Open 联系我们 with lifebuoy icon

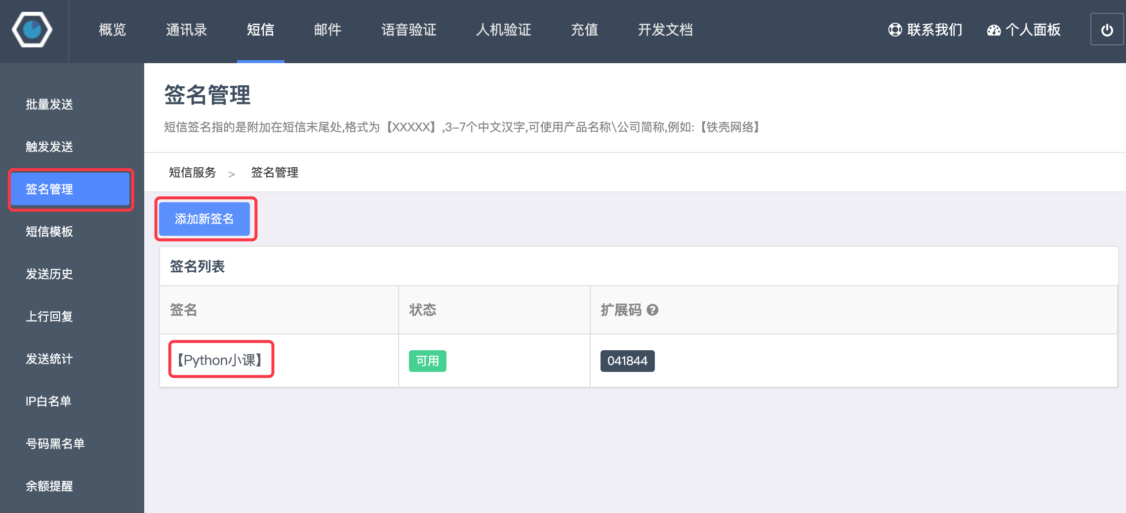(x=925, y=30)
